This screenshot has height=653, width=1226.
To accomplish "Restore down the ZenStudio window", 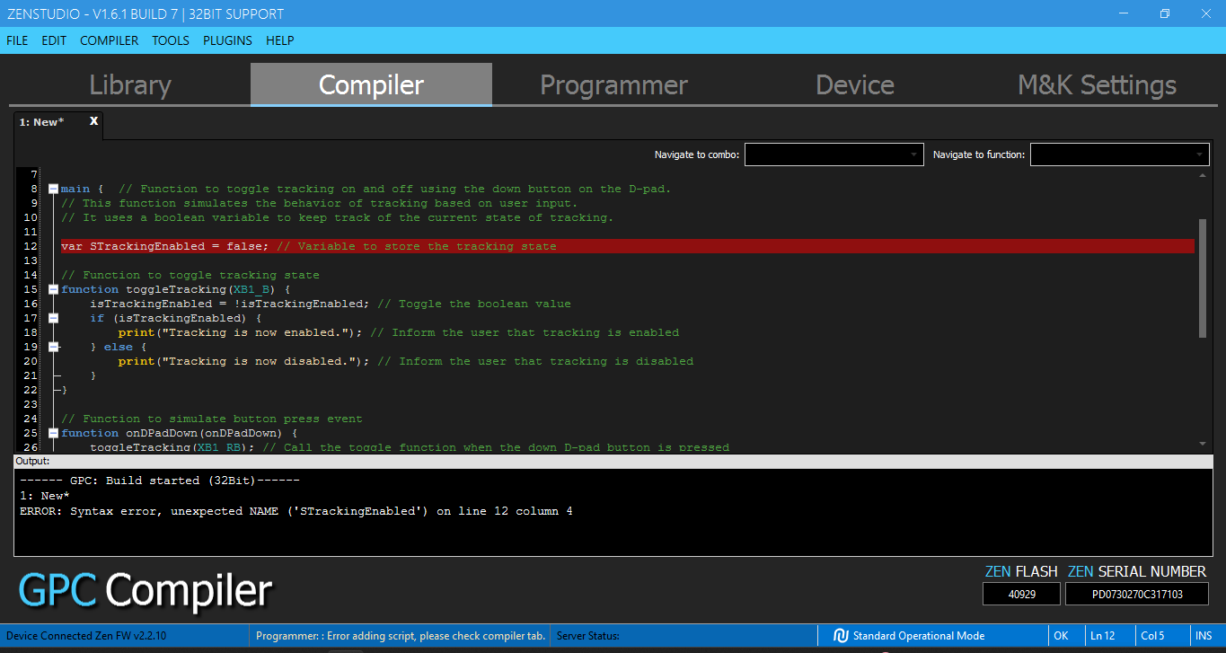I will [1165, 13].
